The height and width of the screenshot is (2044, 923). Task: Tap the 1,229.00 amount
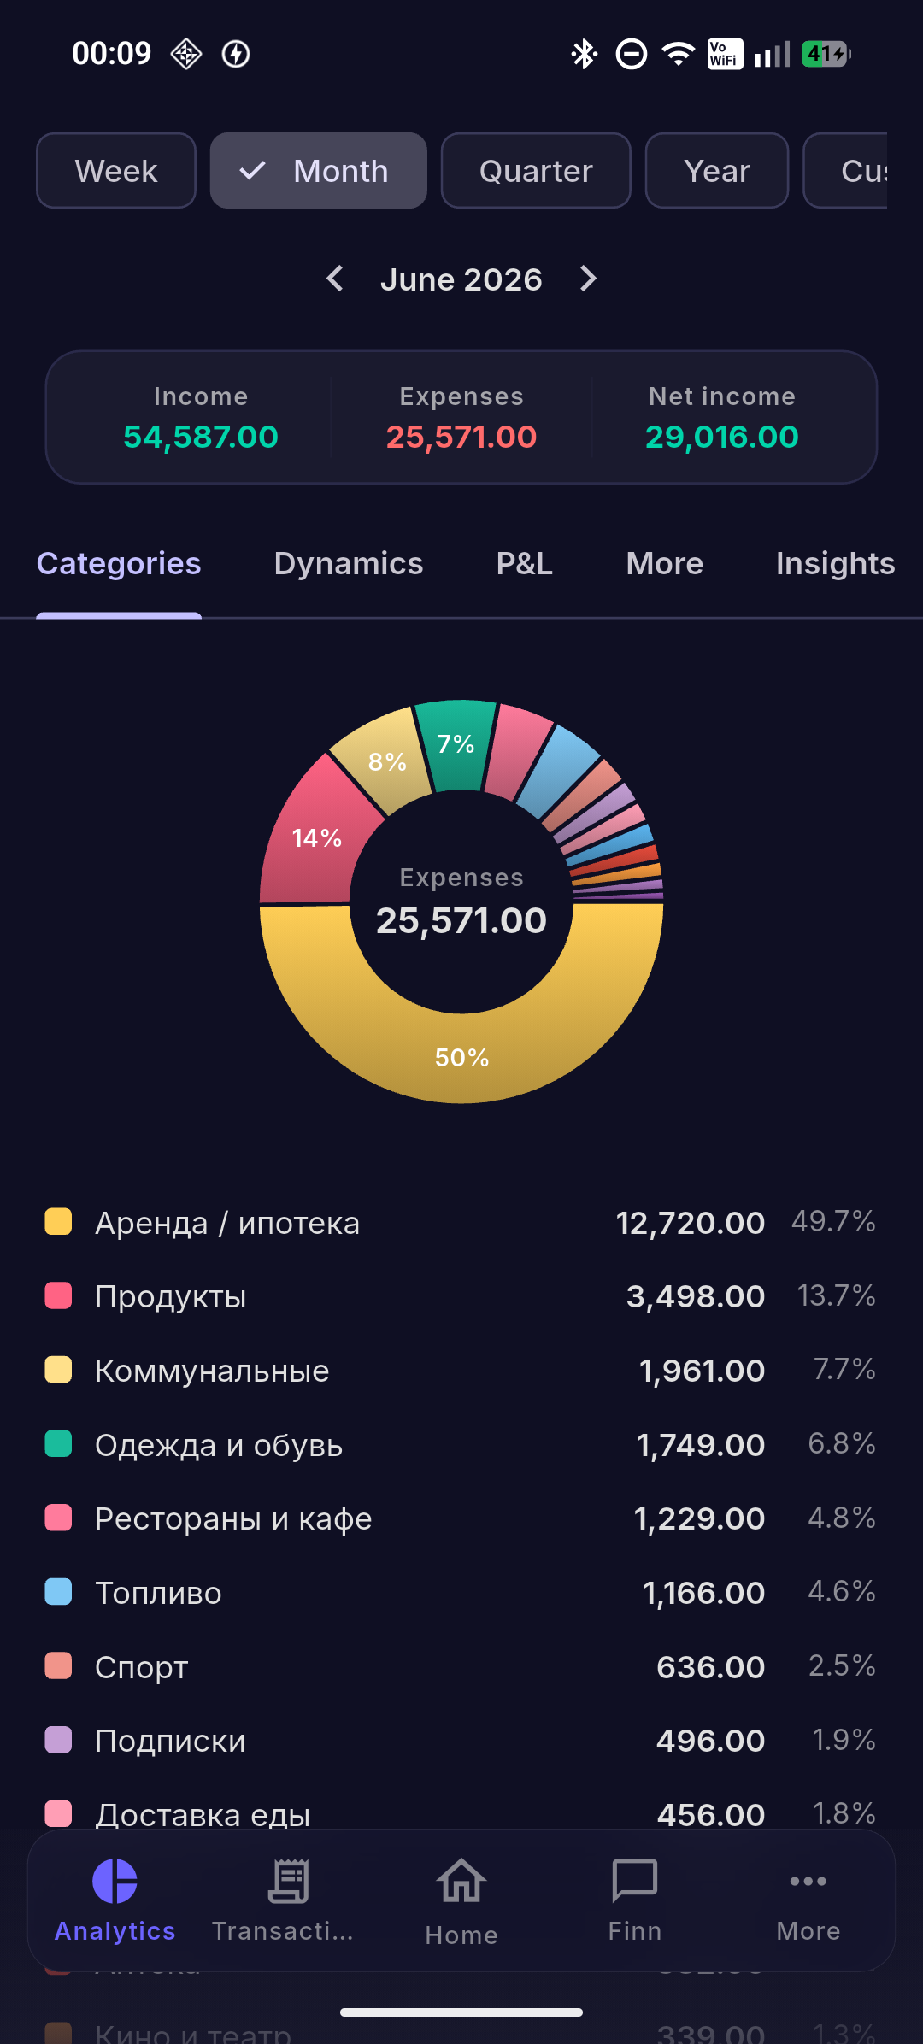(699, 1518)
